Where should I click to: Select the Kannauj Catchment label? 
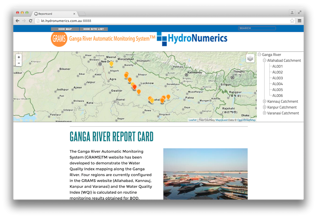282,101
